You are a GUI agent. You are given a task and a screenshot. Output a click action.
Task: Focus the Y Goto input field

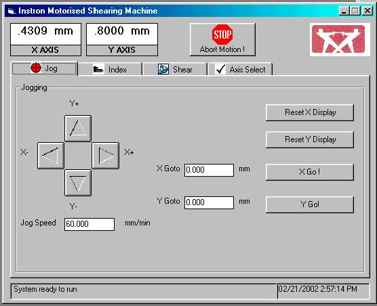tap(209, 202)
